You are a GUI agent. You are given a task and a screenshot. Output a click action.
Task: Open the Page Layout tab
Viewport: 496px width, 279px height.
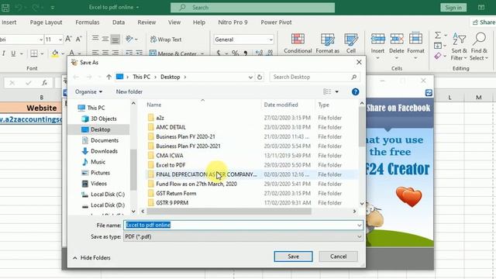[x=46, y=22]
